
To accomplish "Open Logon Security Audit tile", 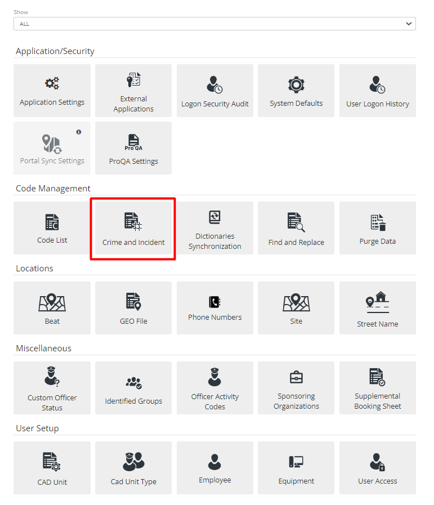I will pos(214,91).
